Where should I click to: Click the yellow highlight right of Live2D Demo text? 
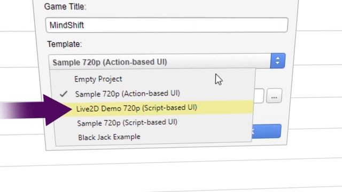click(224, 107)
